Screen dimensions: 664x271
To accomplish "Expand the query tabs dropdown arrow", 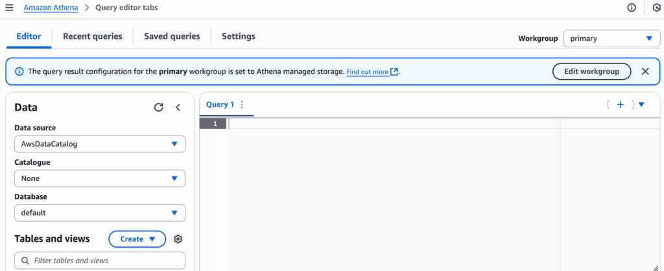I will [x=641, y=104].
